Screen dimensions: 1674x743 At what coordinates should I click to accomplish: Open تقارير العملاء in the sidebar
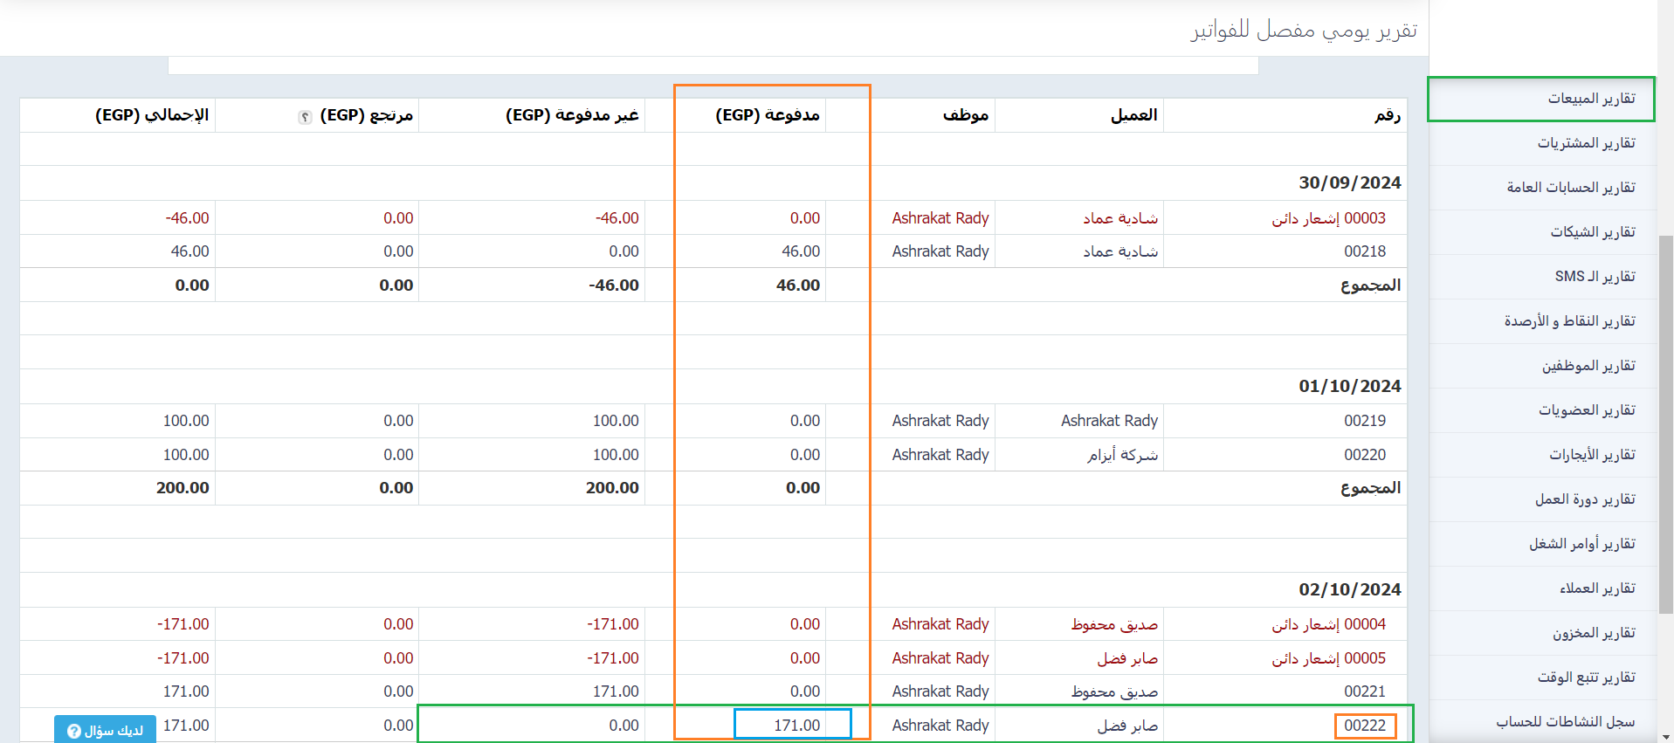pos(1597,588)
